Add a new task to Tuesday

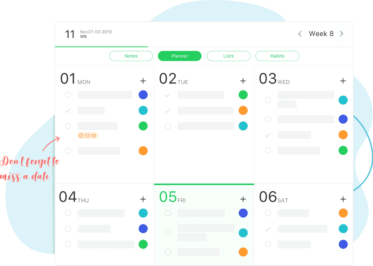coord(243,81)
